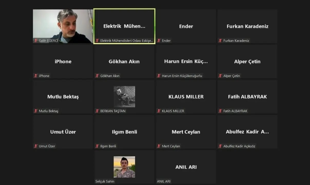Click muted mic icon beside iPhone label
The width and height of the screenshot is (310, 185).
pos(36,76)
